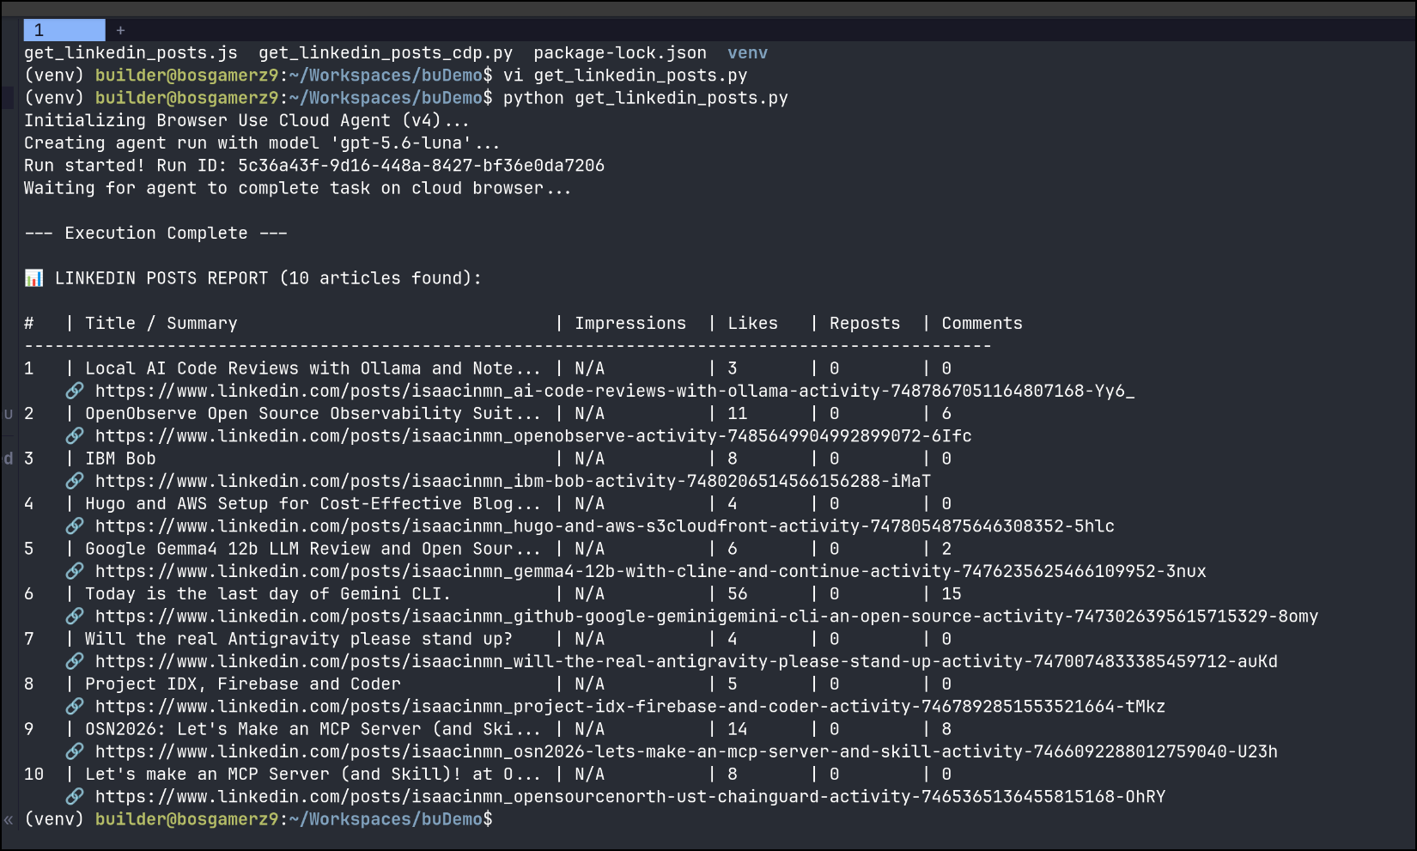Image resolution: width=1417 pixels, height=851 pixels.
Task: Click the title 'Google Gemma4 12b LLM Review and Open Sour...'
Action: click(x=313, y=549)
